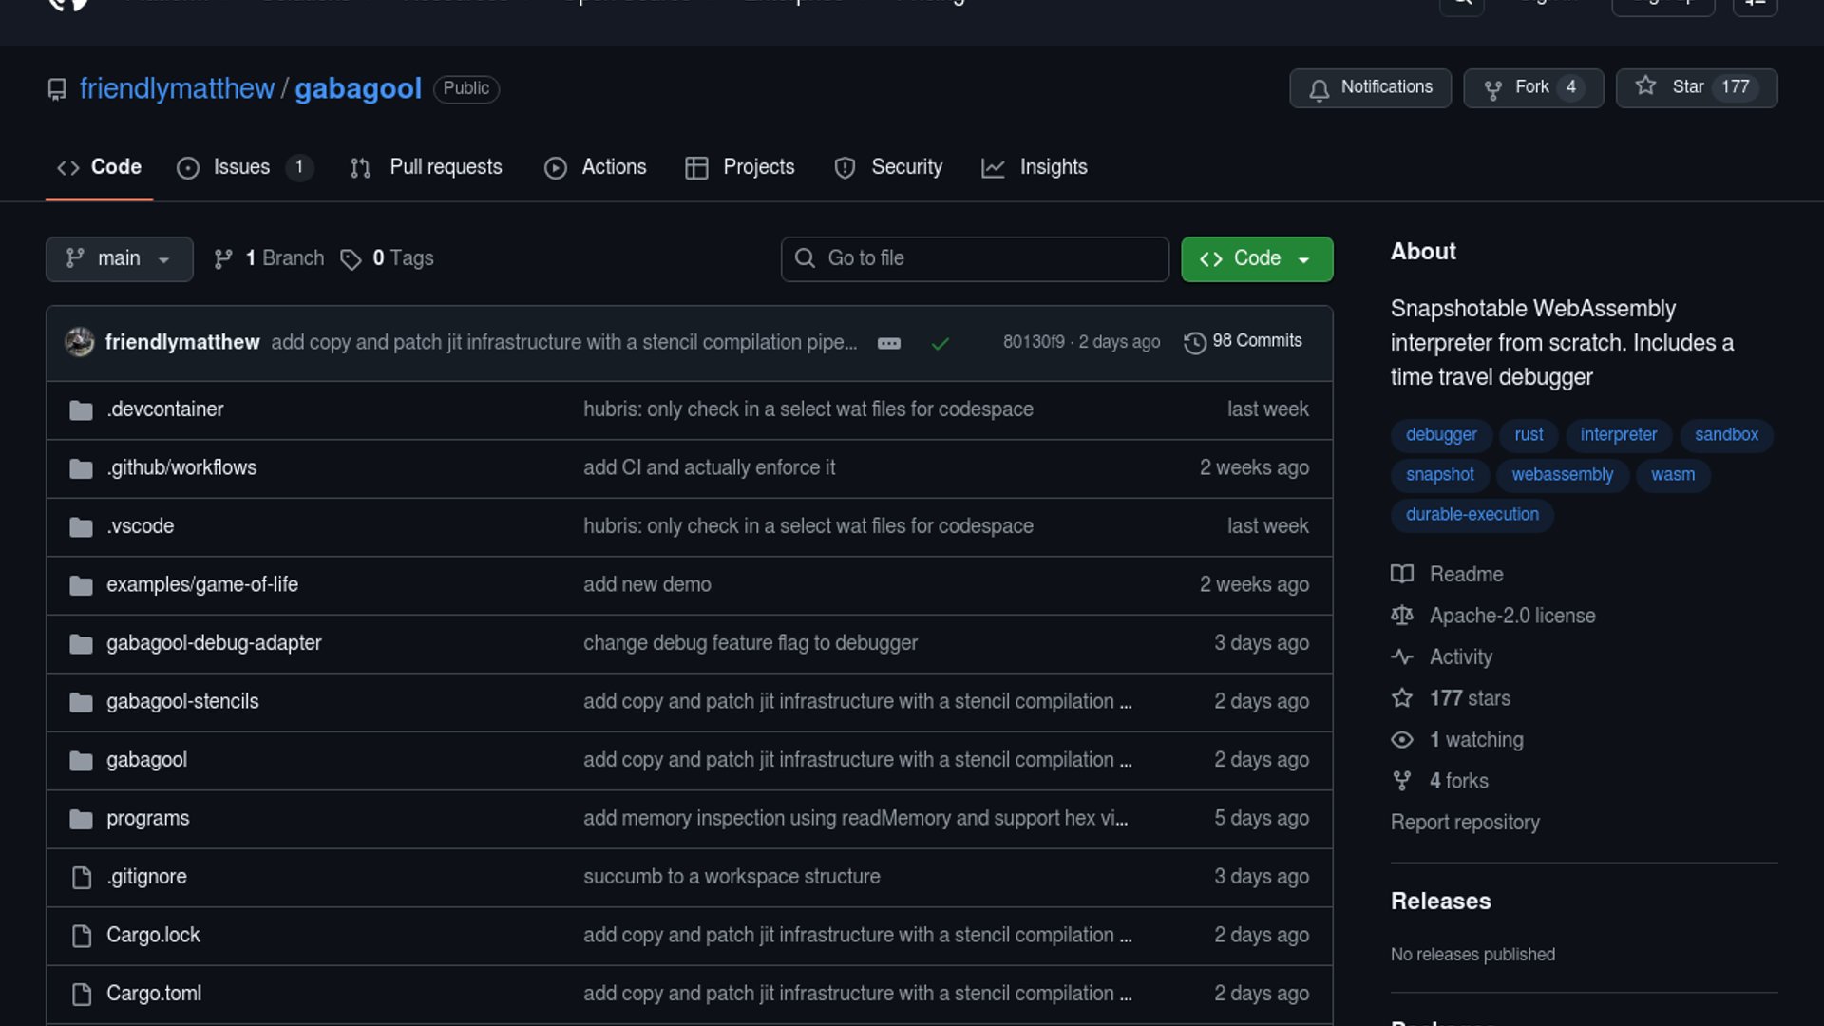Image resolution: width=1824 pixels, height=1026 pixels.
Task: Open the main branch dropdown
Action: pos(119,258)
